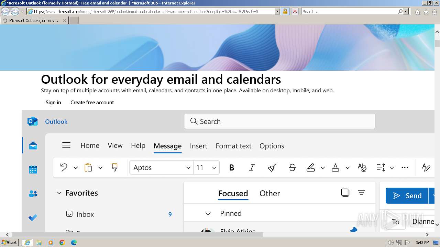This screenshot has height=247, width=440.
Task: Open the Help ribbon tab
Action: (x=138, y=145)
